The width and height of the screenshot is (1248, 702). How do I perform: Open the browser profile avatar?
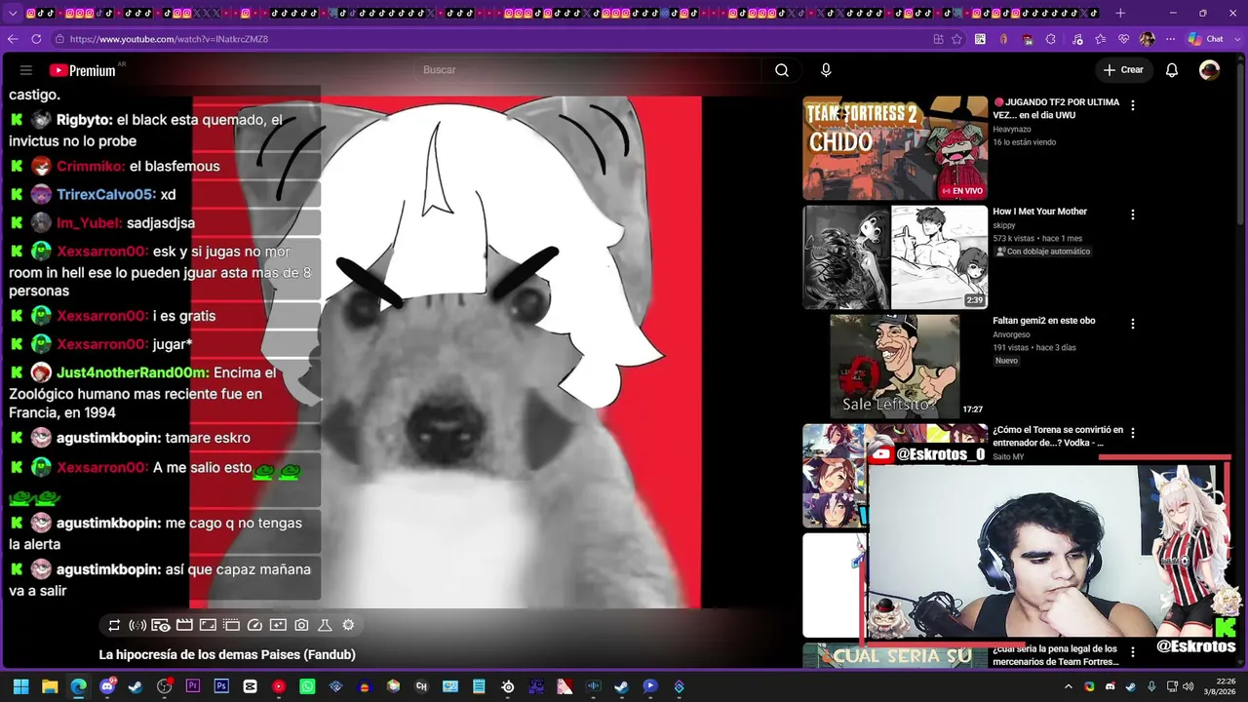click(1148, 39)
